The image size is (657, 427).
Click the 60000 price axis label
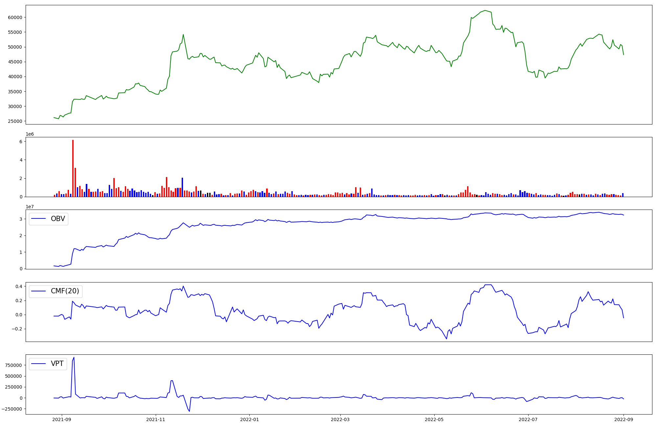[x=15, y=17]
